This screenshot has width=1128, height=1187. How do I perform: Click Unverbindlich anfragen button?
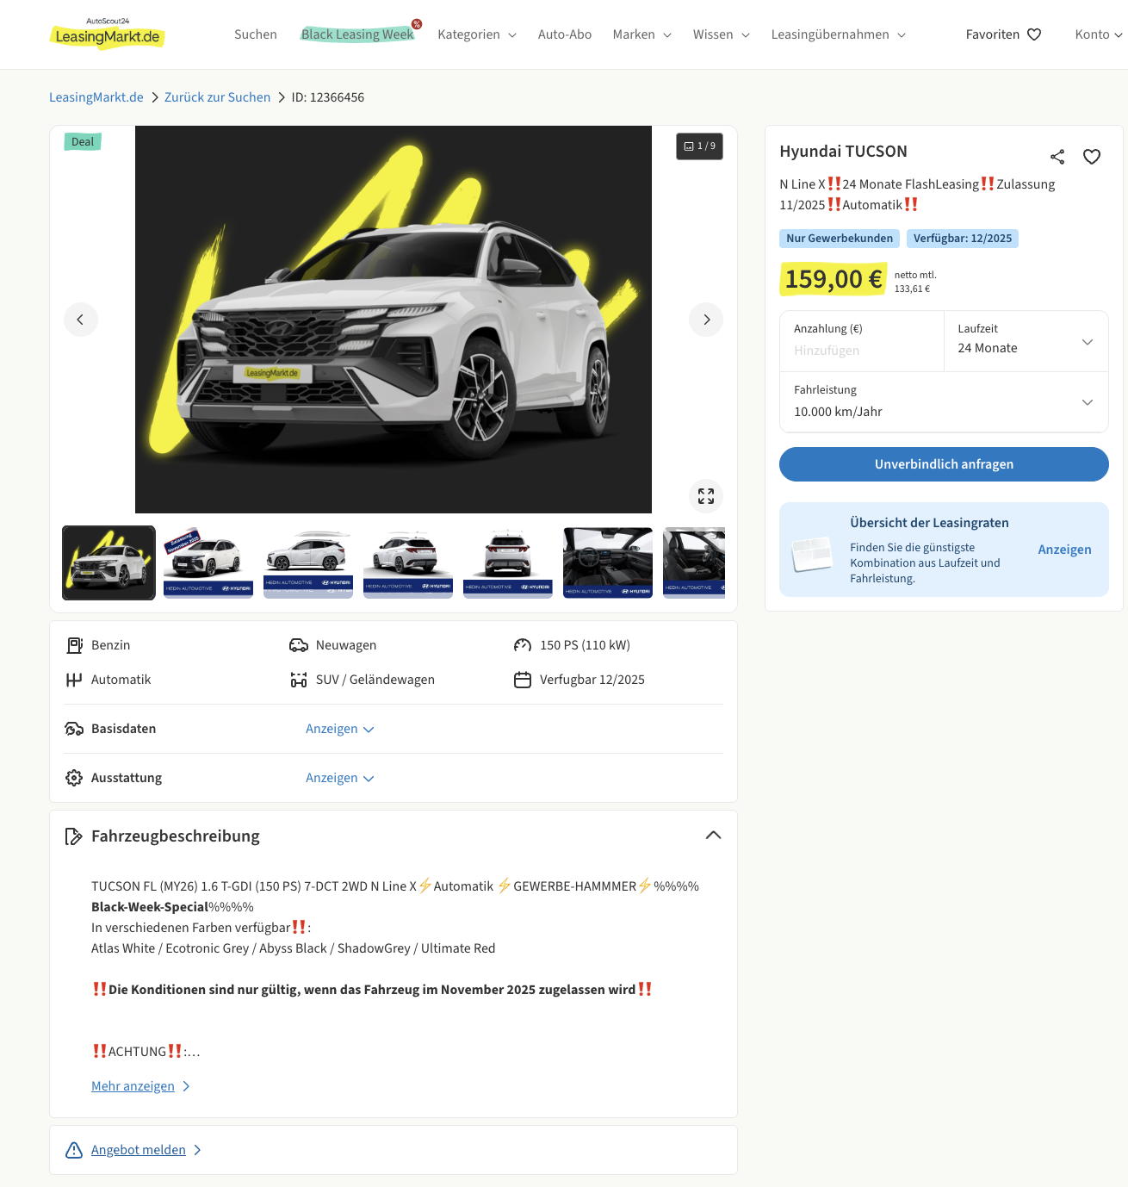tap(944, 464)
